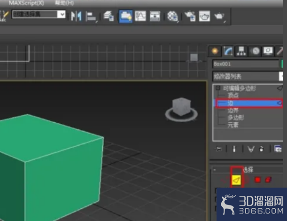Click the object color swatch beside Box001
The image size is (287, 221).
tap(282, 64)
